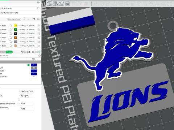
Task: Click the Add object cube icon
Action: point(49,4)
